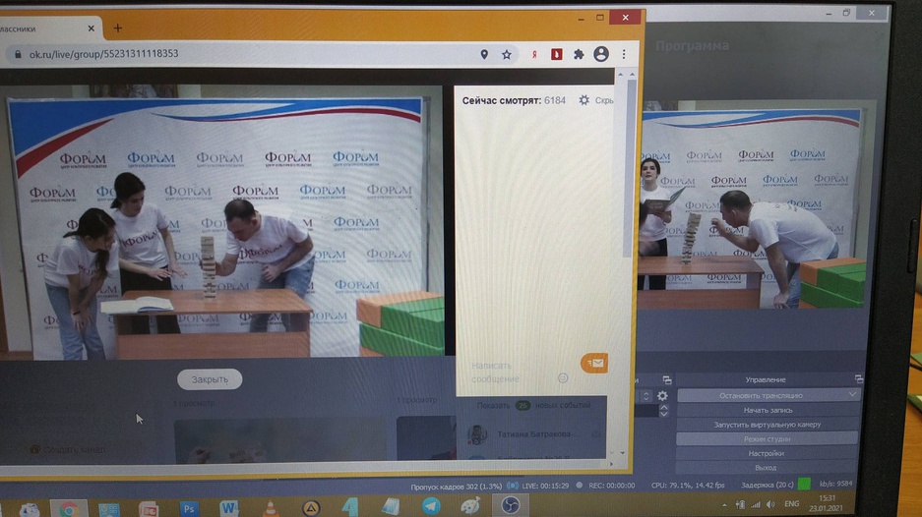Toggle OBS Studio Mode (Режим студии)
The width and height of the screenshot is (922, 517).
tap(767, 438)
